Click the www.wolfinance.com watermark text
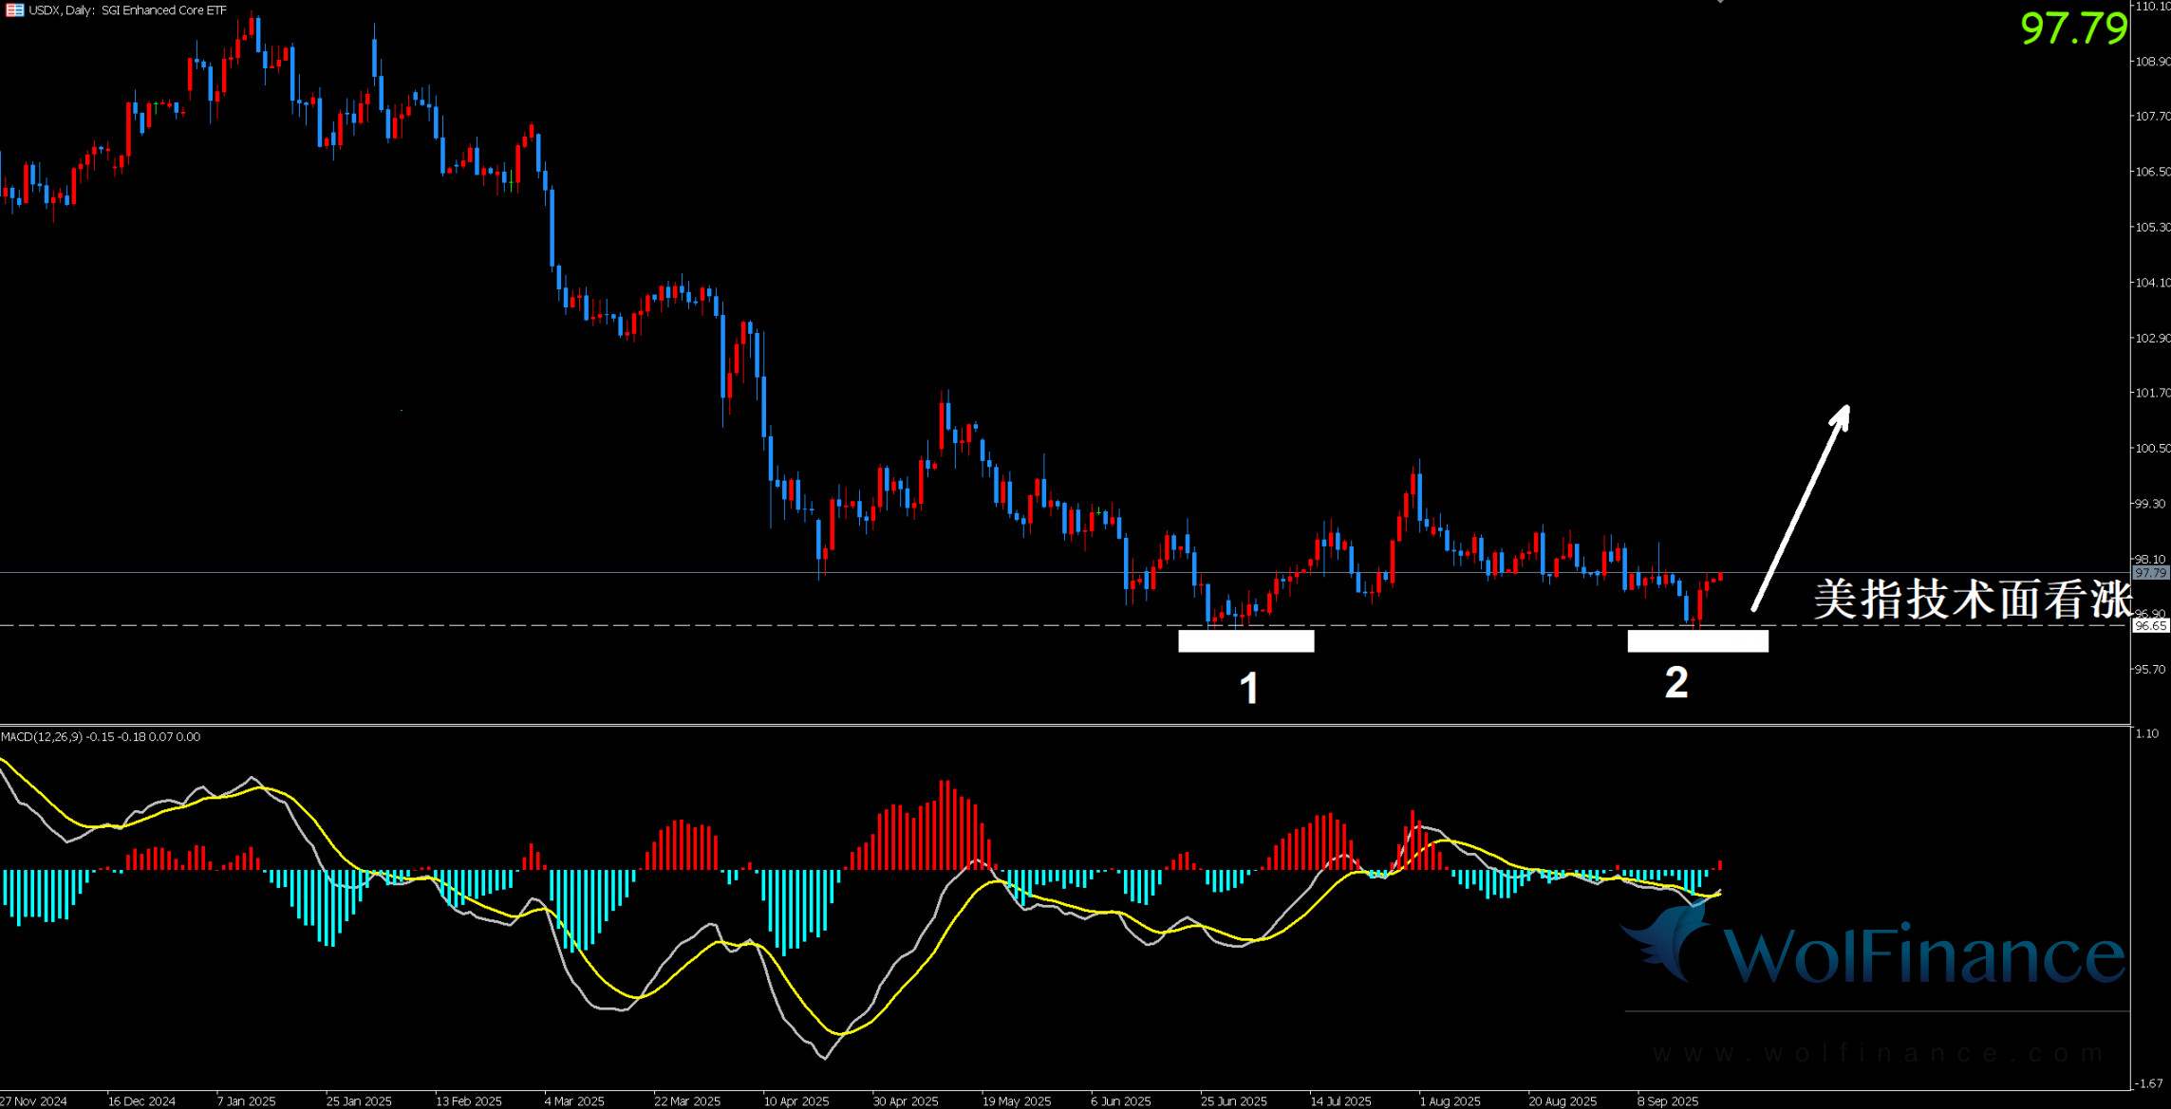This screenshot has height=1109, width=2171. (1878, 1054)
